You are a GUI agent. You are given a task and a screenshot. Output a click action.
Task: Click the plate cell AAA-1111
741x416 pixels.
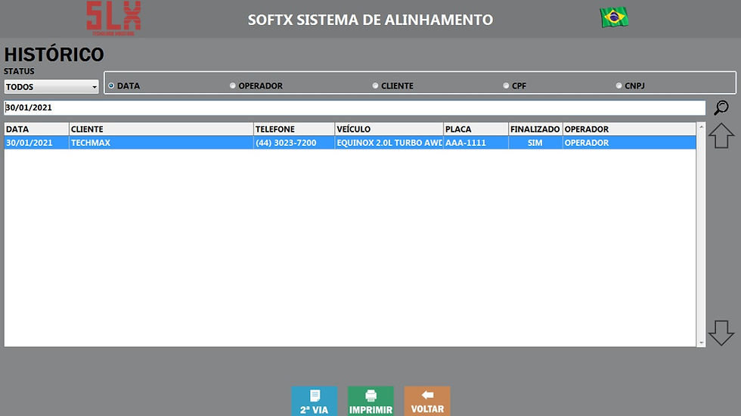tap(476, 143)
